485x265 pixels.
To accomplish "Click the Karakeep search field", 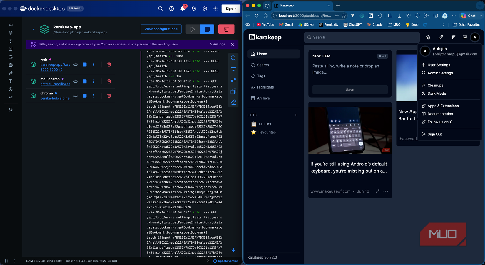I will pyautogui.click(x=362, y=37).
